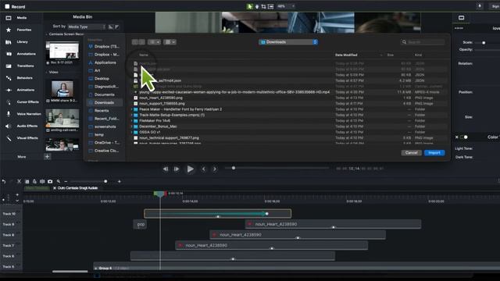Click the timeline zoom slider handle
Viewport: 500px width, 281px height.
(x=105, y=181)
